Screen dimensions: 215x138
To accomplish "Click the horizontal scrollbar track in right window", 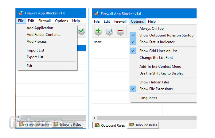I will [147, 118].
